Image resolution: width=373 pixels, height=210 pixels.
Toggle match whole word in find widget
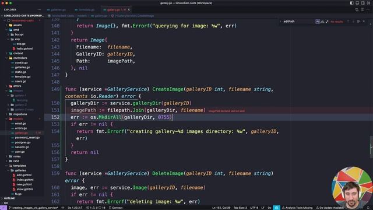click(322, 22)
